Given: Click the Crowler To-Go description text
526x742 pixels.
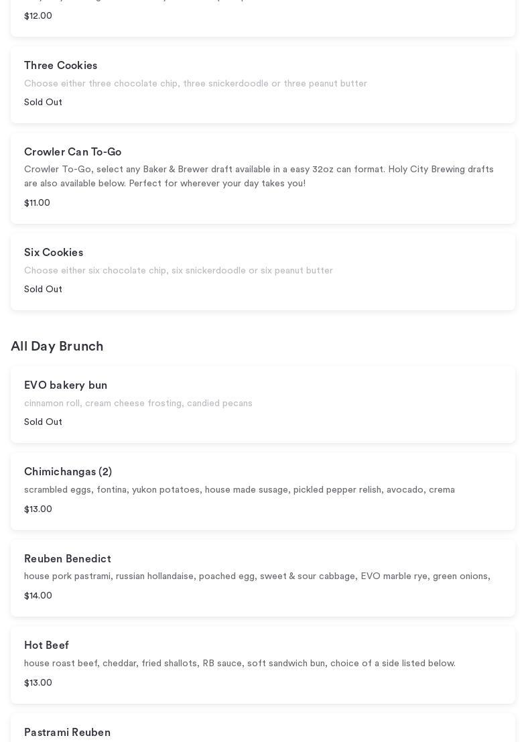Looking at the screenshot, I should pyautogui.click(x=259, y=176).
